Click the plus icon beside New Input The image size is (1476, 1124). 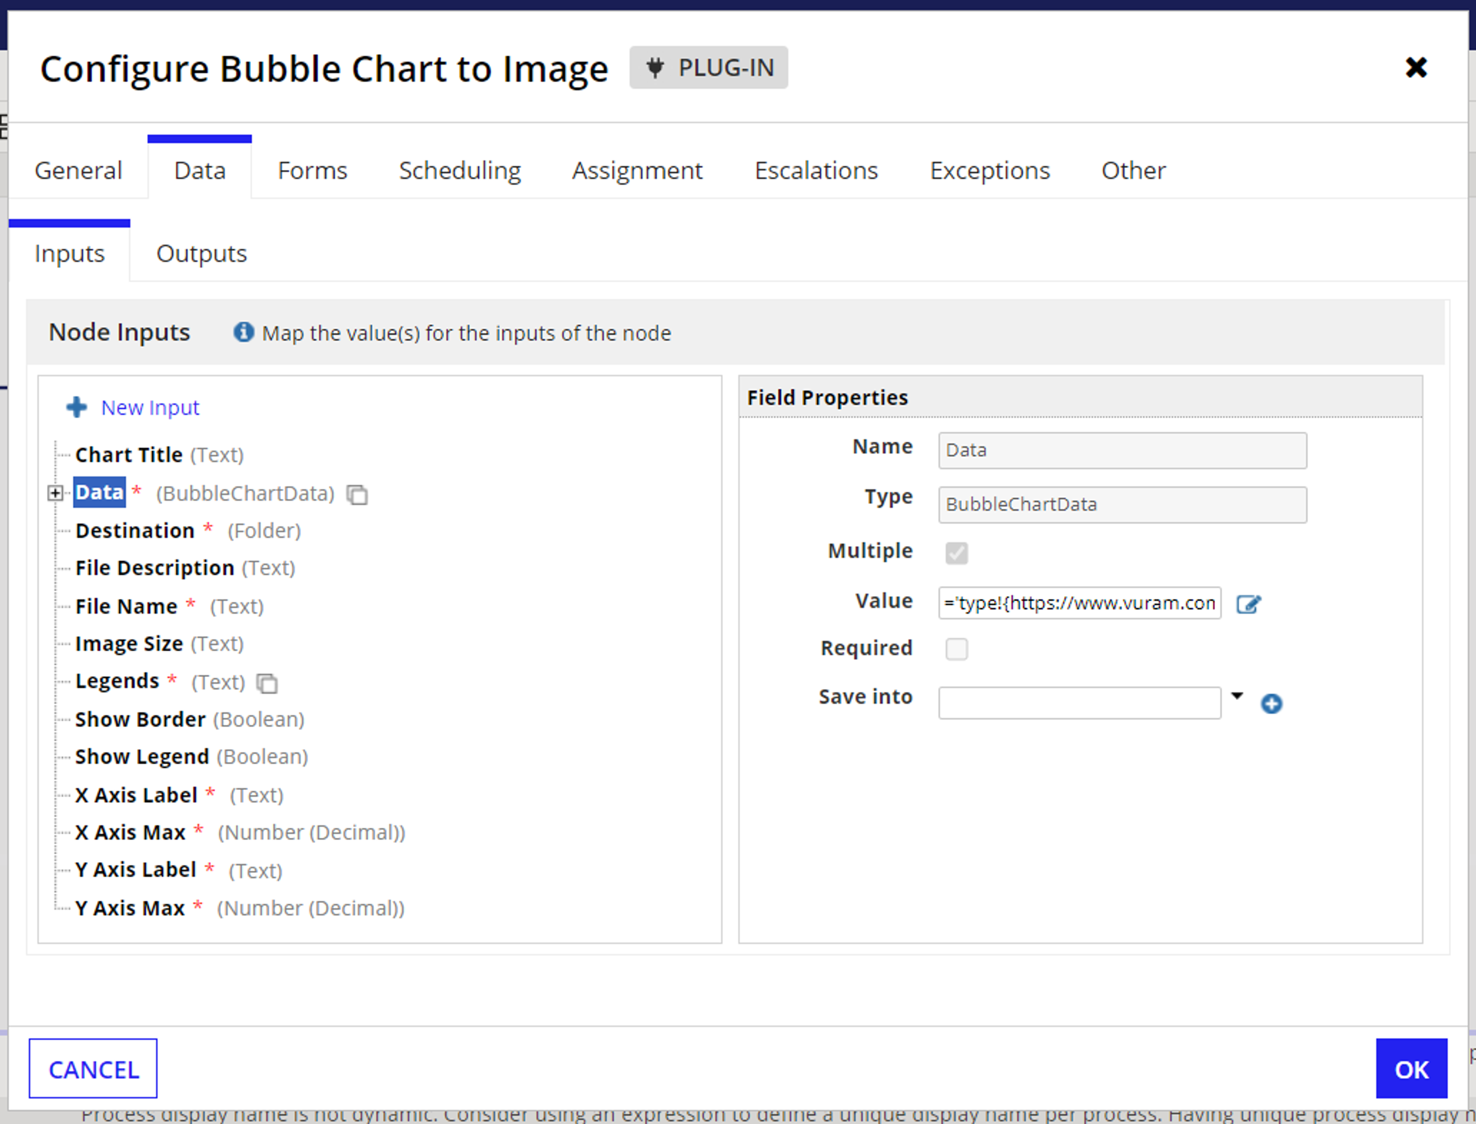tap(77, 407)
